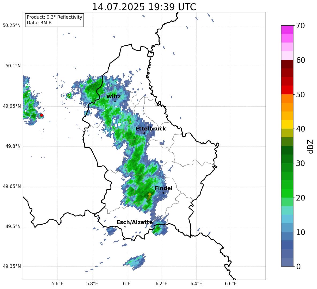Viewport: 317px width, 289px height.
Task: Click the 20 value on colorbar
Action: tap(300, 198)
